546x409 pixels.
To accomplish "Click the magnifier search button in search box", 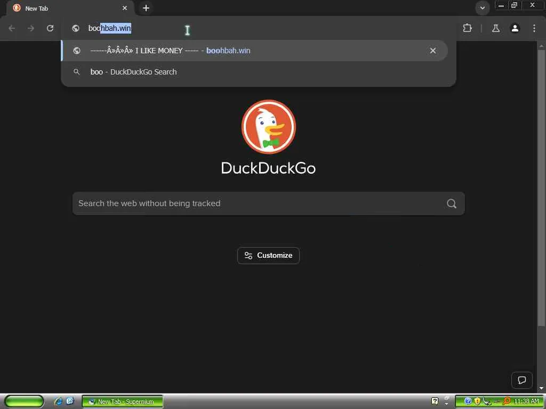I will [x=452, y=203].
